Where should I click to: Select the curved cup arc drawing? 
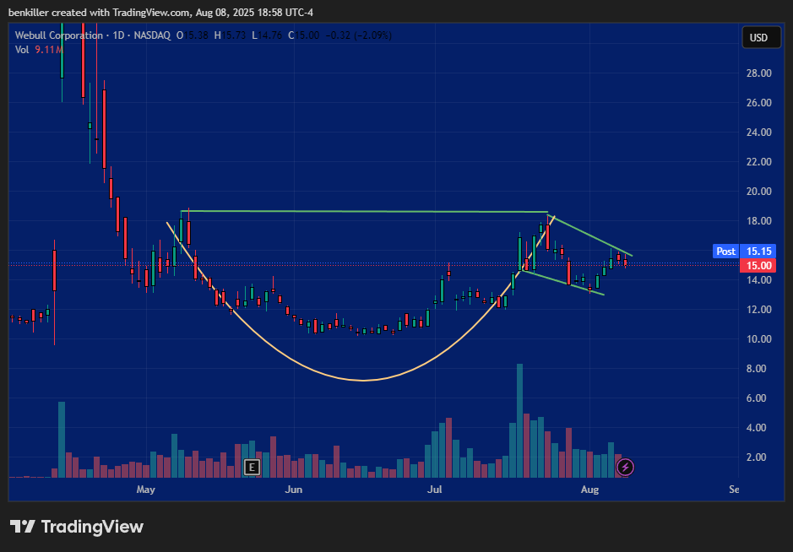pyautogui.click(x=363, y=380)
